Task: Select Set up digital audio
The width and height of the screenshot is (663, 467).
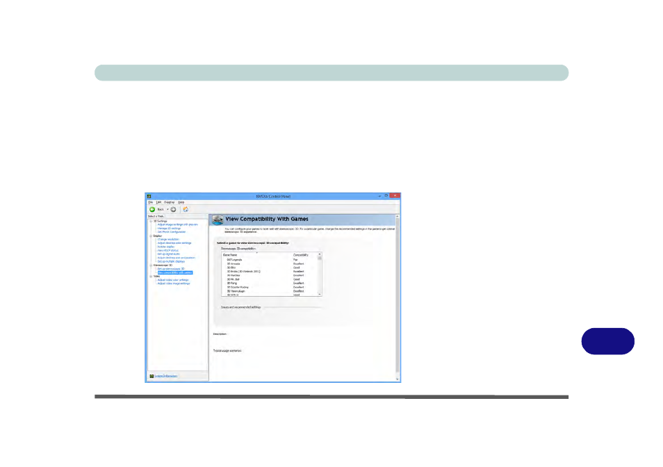Action: click(x=169, y=254)
